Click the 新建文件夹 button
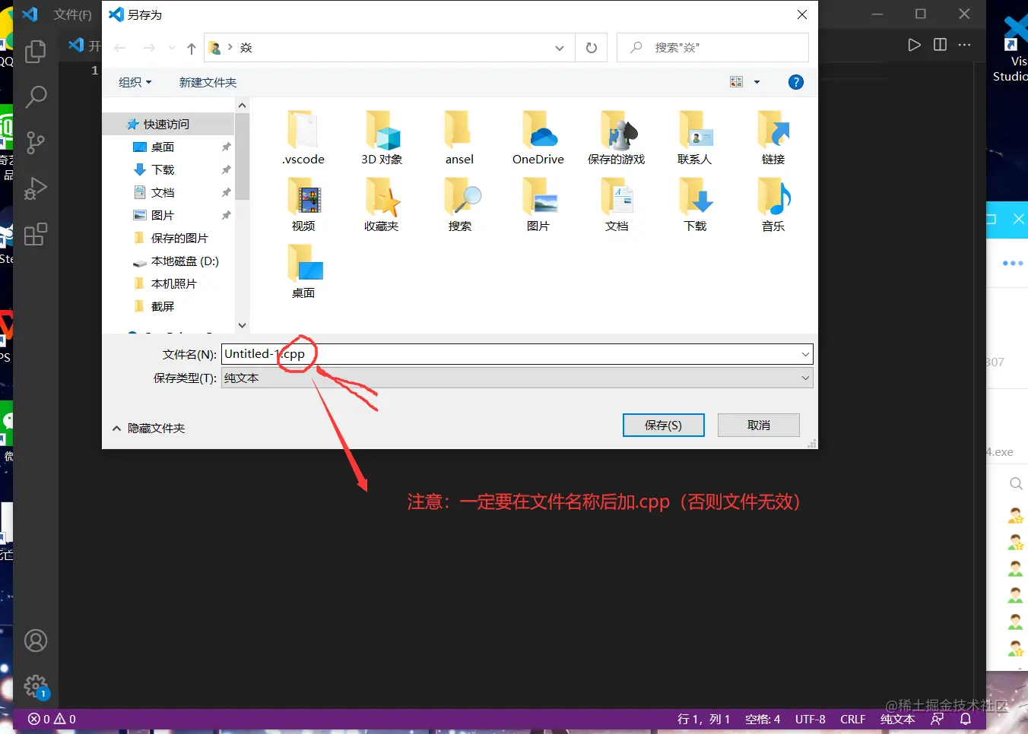The image size is (1028, 734). click(207, 82)
